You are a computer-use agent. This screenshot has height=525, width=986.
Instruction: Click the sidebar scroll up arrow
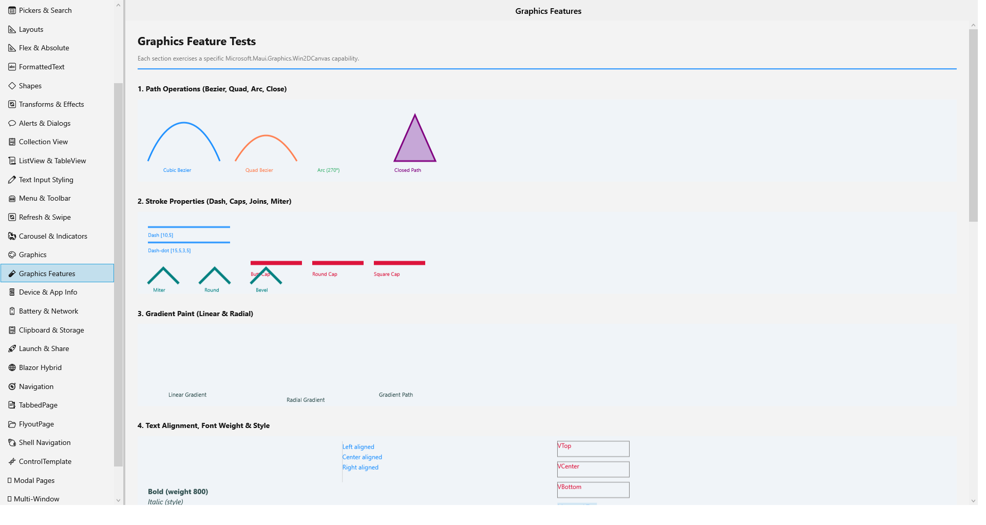pyautogui.click(x=118, y=5)
